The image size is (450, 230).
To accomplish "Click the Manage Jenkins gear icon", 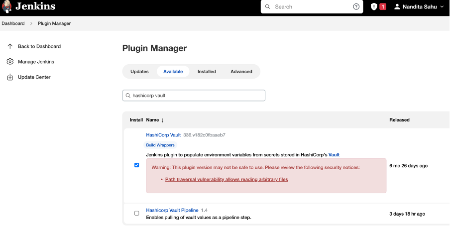I will click(x=10, y=62).
